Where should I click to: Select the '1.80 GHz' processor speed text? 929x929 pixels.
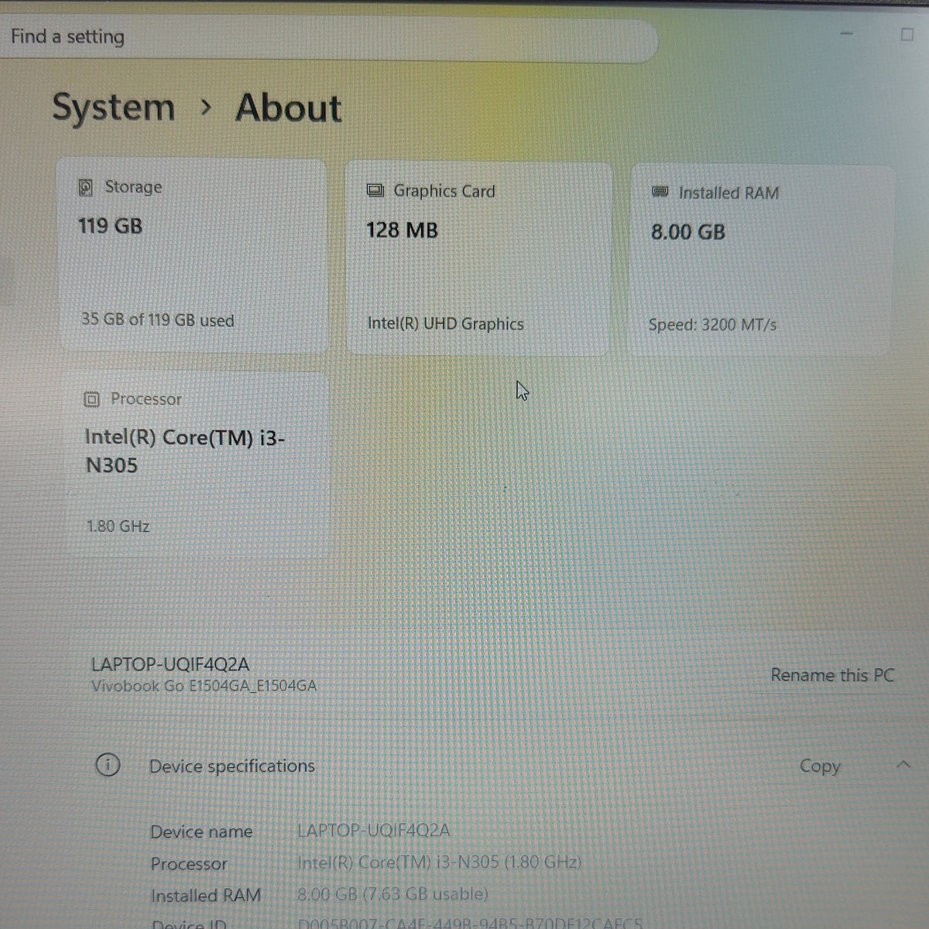118,526
